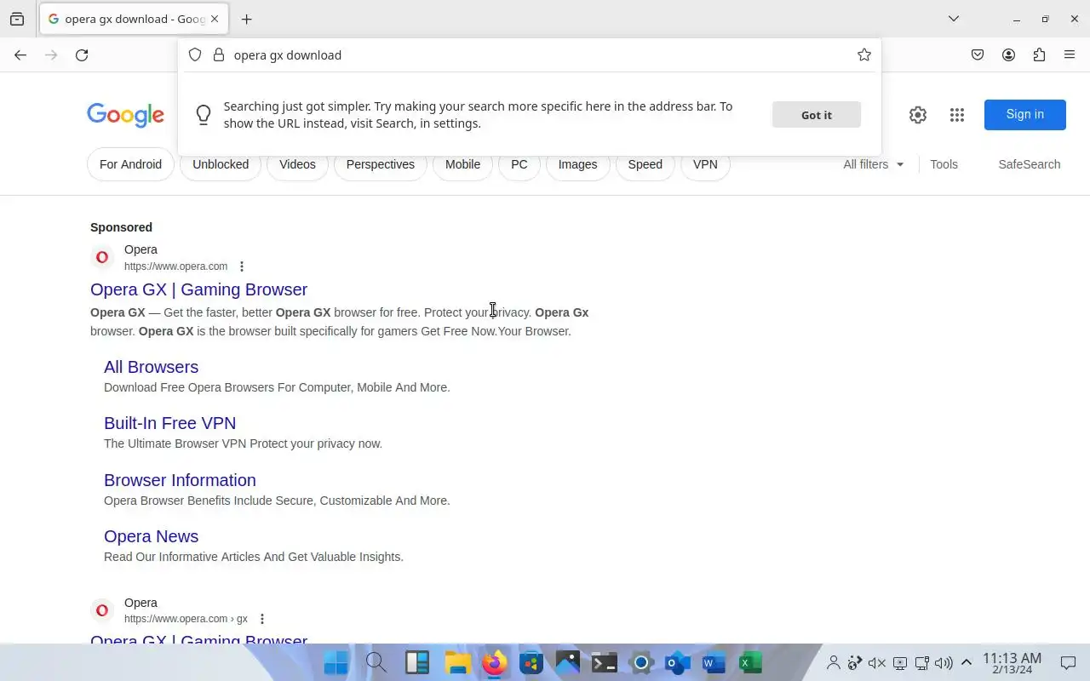Open volume speaker icon in tray
The image size is (1090, 681).
pos(944,663)
